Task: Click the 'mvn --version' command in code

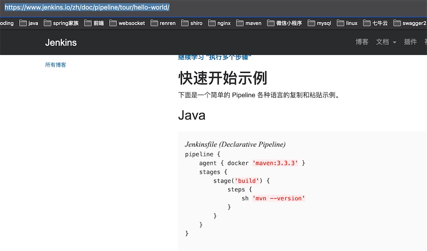Action: [x=279, y=198]
